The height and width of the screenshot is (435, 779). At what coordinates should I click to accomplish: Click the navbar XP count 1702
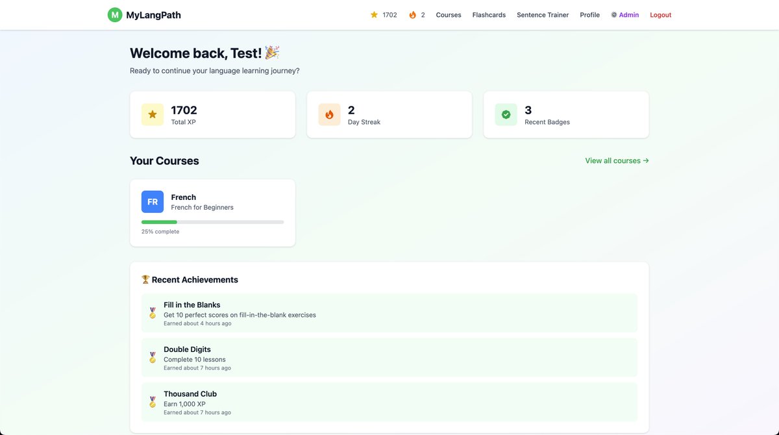pos(389,15)
